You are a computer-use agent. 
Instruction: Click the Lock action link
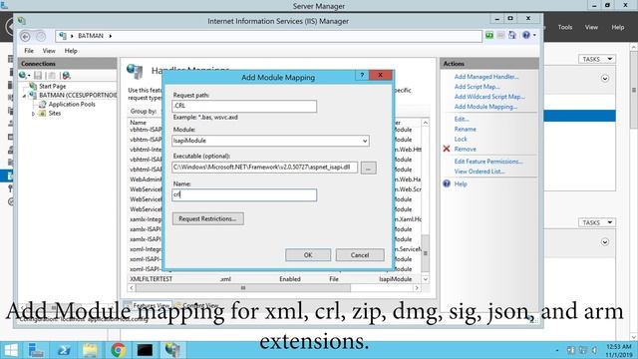click(461, 140)
